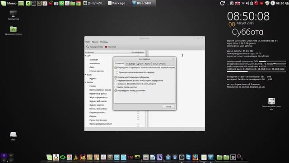The width and height of the screenshot is (289, 163).
Task: Tick the Файлы резервных копий checkbox
Action: point(138,124)
